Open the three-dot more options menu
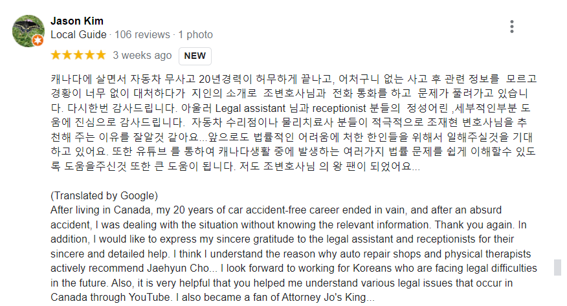The width and height of the screenshot is (567, 306). pos(512,27)
